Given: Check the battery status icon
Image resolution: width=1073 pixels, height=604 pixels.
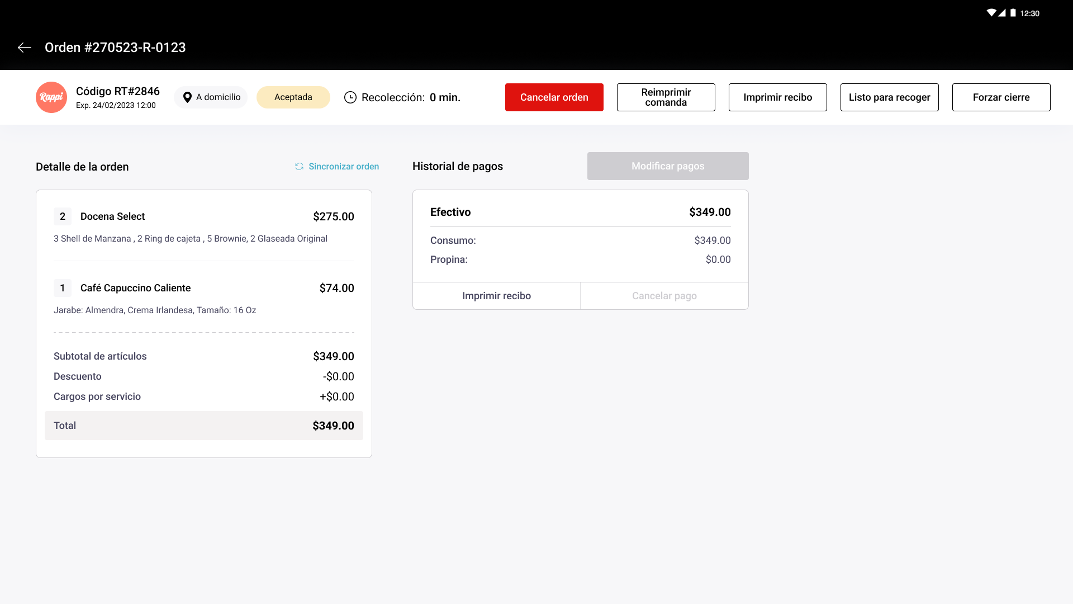Looking at the screenshot, I should [x=1013, y=13].
